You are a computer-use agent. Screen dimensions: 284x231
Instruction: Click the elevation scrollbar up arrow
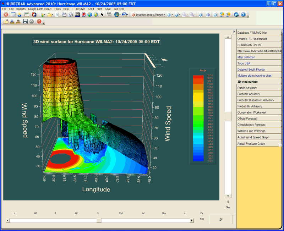coord(227,36)
